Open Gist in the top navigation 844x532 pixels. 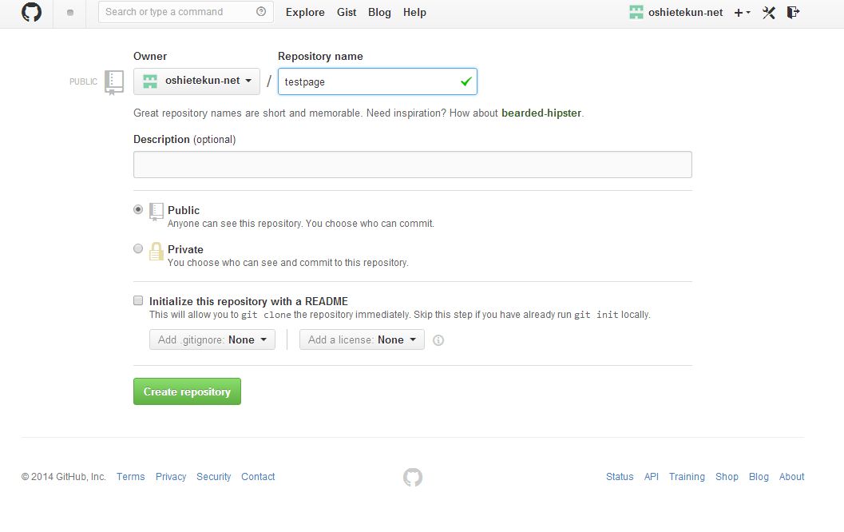pos(347,13)
